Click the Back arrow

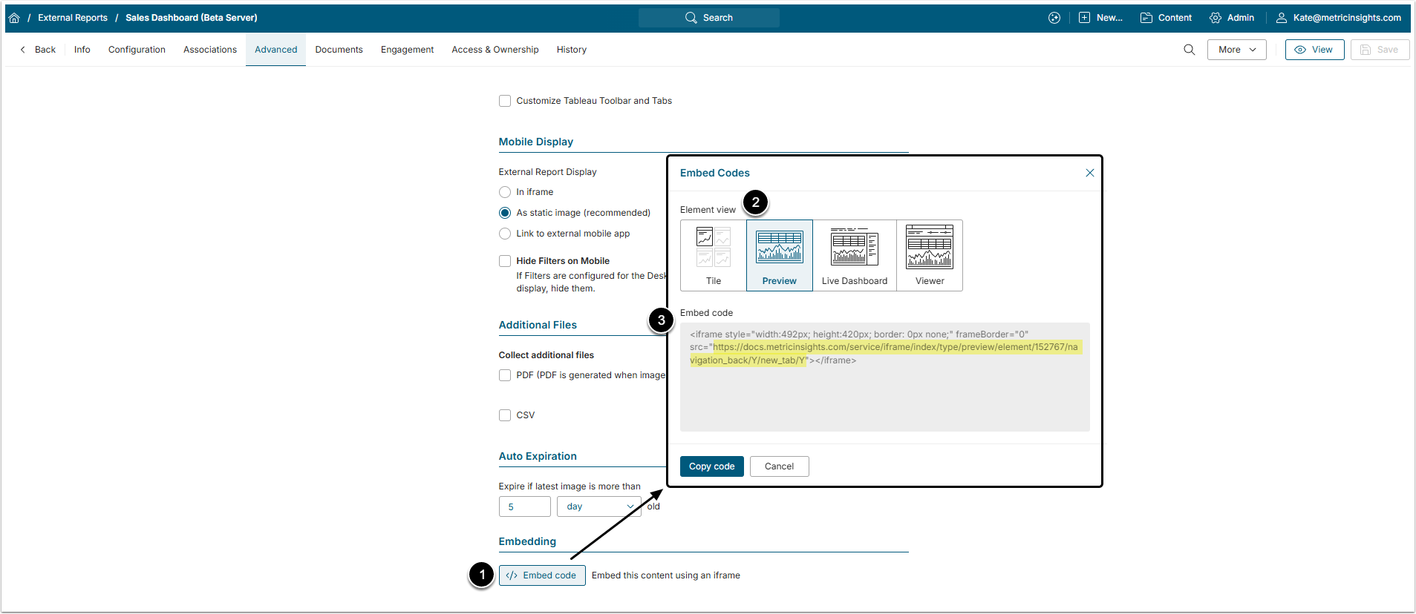(x=38, y=50)
